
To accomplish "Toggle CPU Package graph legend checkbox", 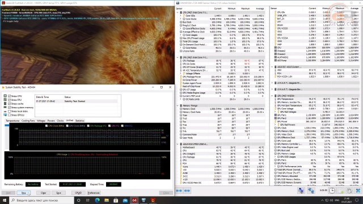I will pyautogui.click(x=88, y=126).
